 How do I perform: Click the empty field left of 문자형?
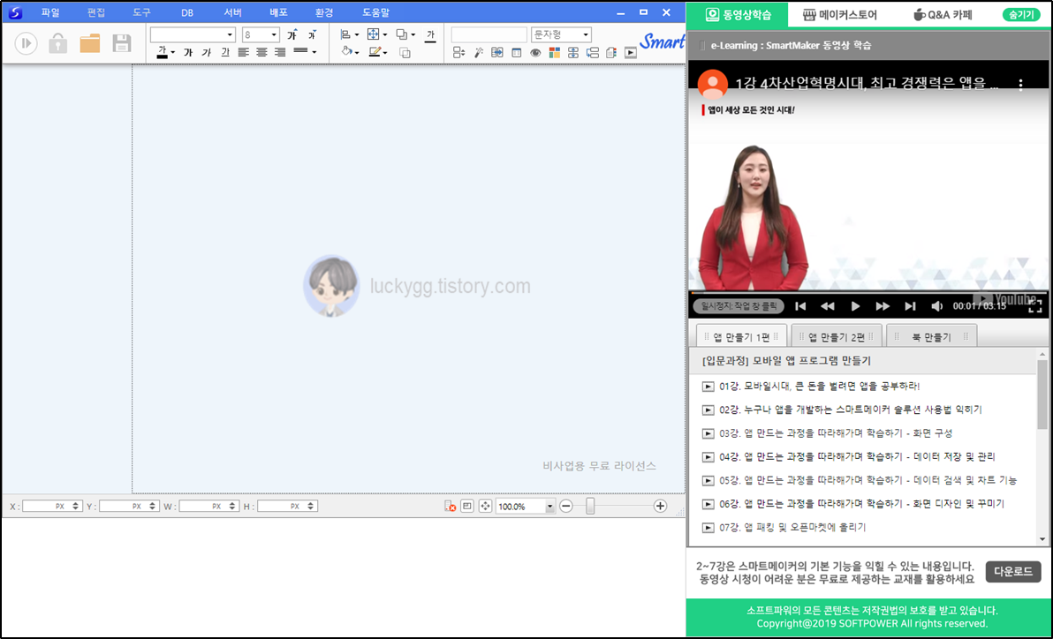(x=489, y=35)
